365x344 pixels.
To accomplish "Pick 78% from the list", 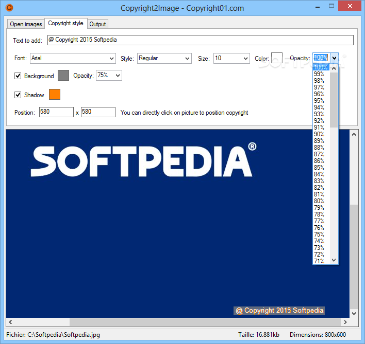I will coord(321,214).
